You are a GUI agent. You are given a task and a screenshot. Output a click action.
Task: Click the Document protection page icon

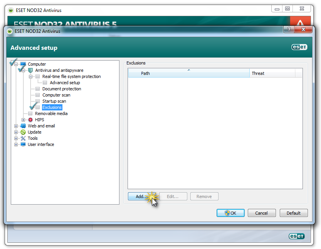tap(38, 89)
